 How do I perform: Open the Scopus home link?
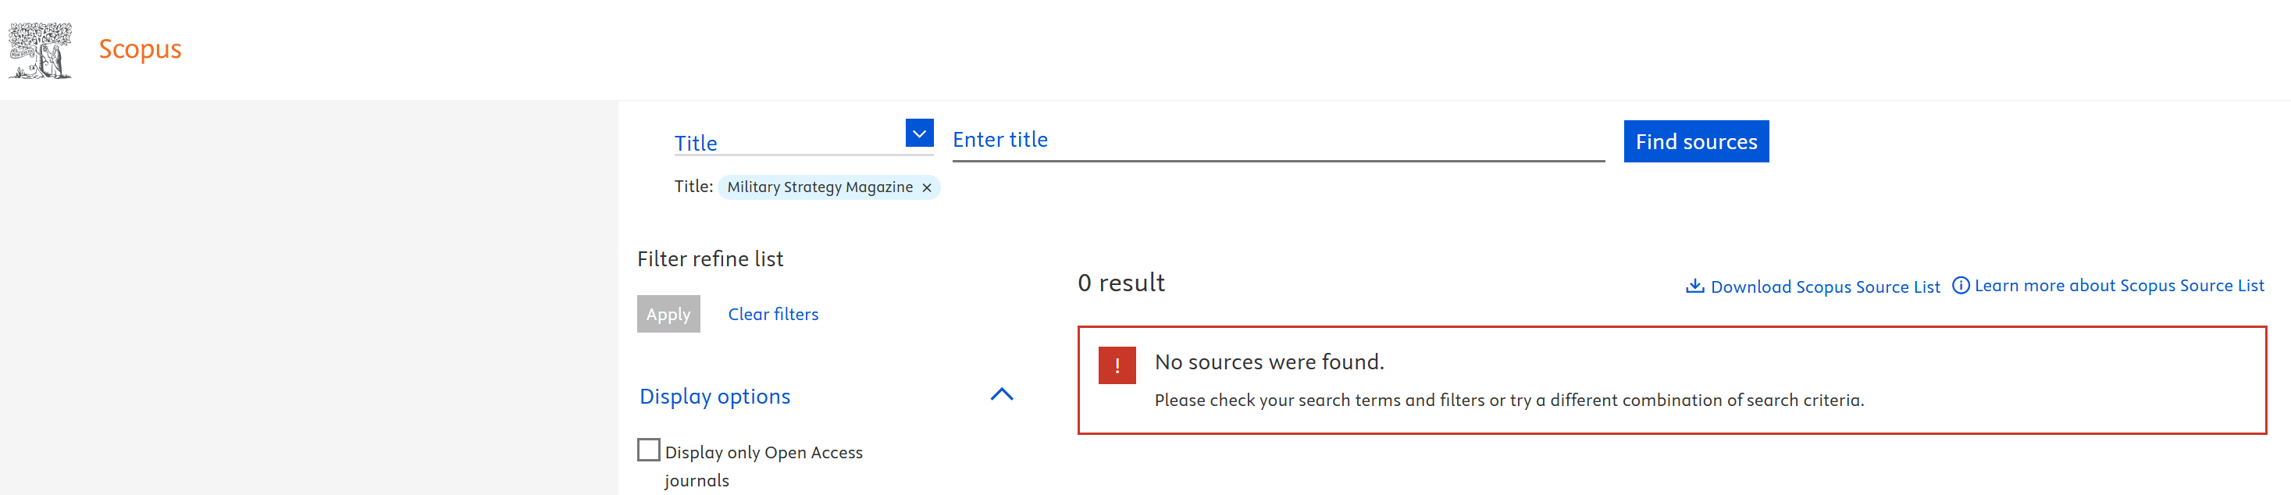pos(140,49)
